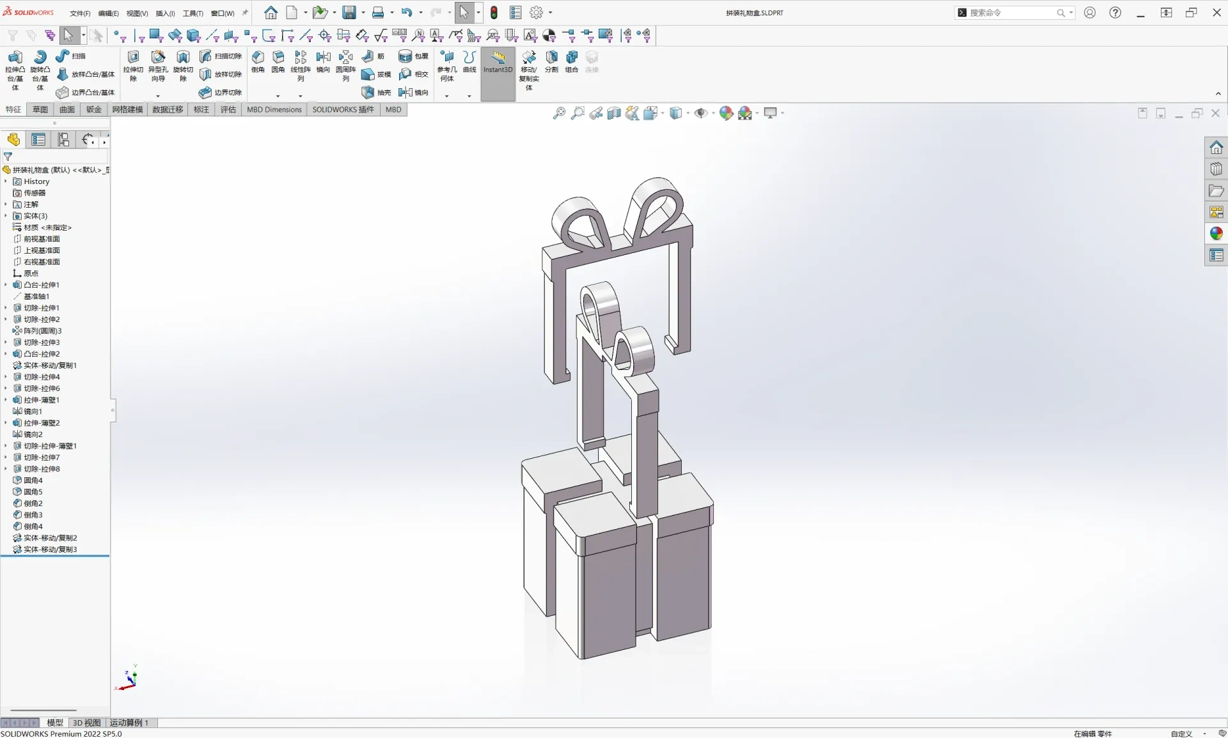Click the Previous View icon

pos(596,113)
